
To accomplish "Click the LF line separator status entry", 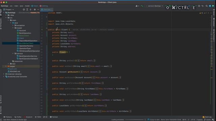I will [x=188, y=120].
